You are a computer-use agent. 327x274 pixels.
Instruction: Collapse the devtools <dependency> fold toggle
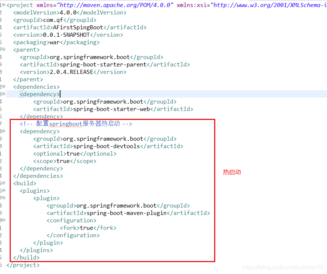pos(4,131)
